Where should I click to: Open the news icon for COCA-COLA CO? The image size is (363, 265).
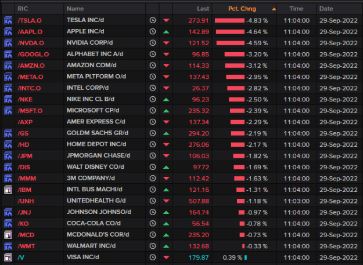pos(8,224)
